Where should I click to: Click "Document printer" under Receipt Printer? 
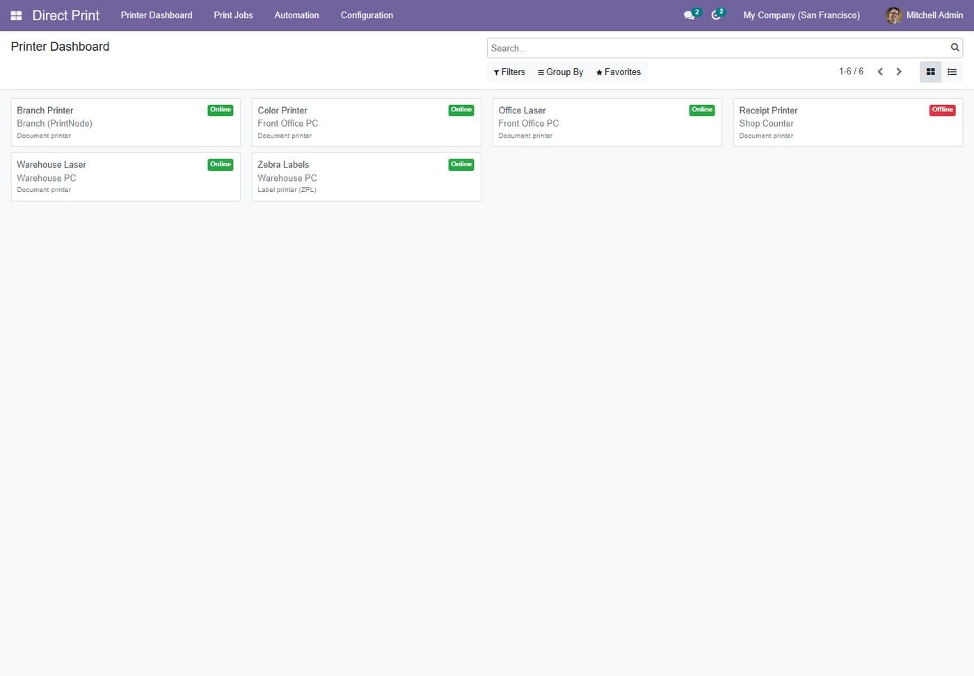tap(766, 136)
